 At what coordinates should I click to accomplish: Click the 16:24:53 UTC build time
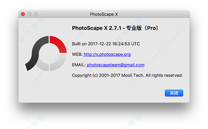coord(126,44)
